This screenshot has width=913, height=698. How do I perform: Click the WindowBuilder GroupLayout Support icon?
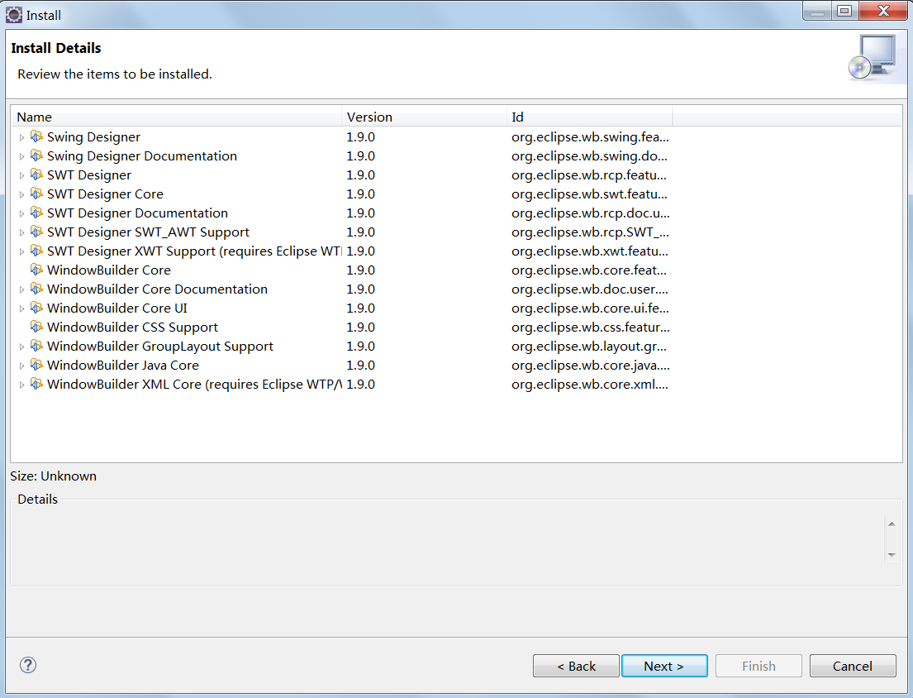tap(36, 346)
